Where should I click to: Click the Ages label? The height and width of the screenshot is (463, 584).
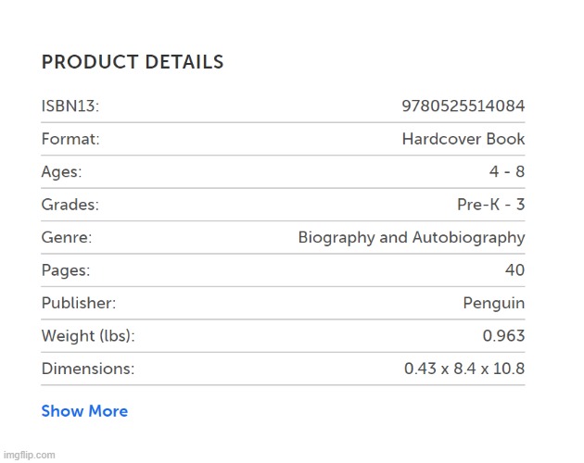tap(61, 172)
